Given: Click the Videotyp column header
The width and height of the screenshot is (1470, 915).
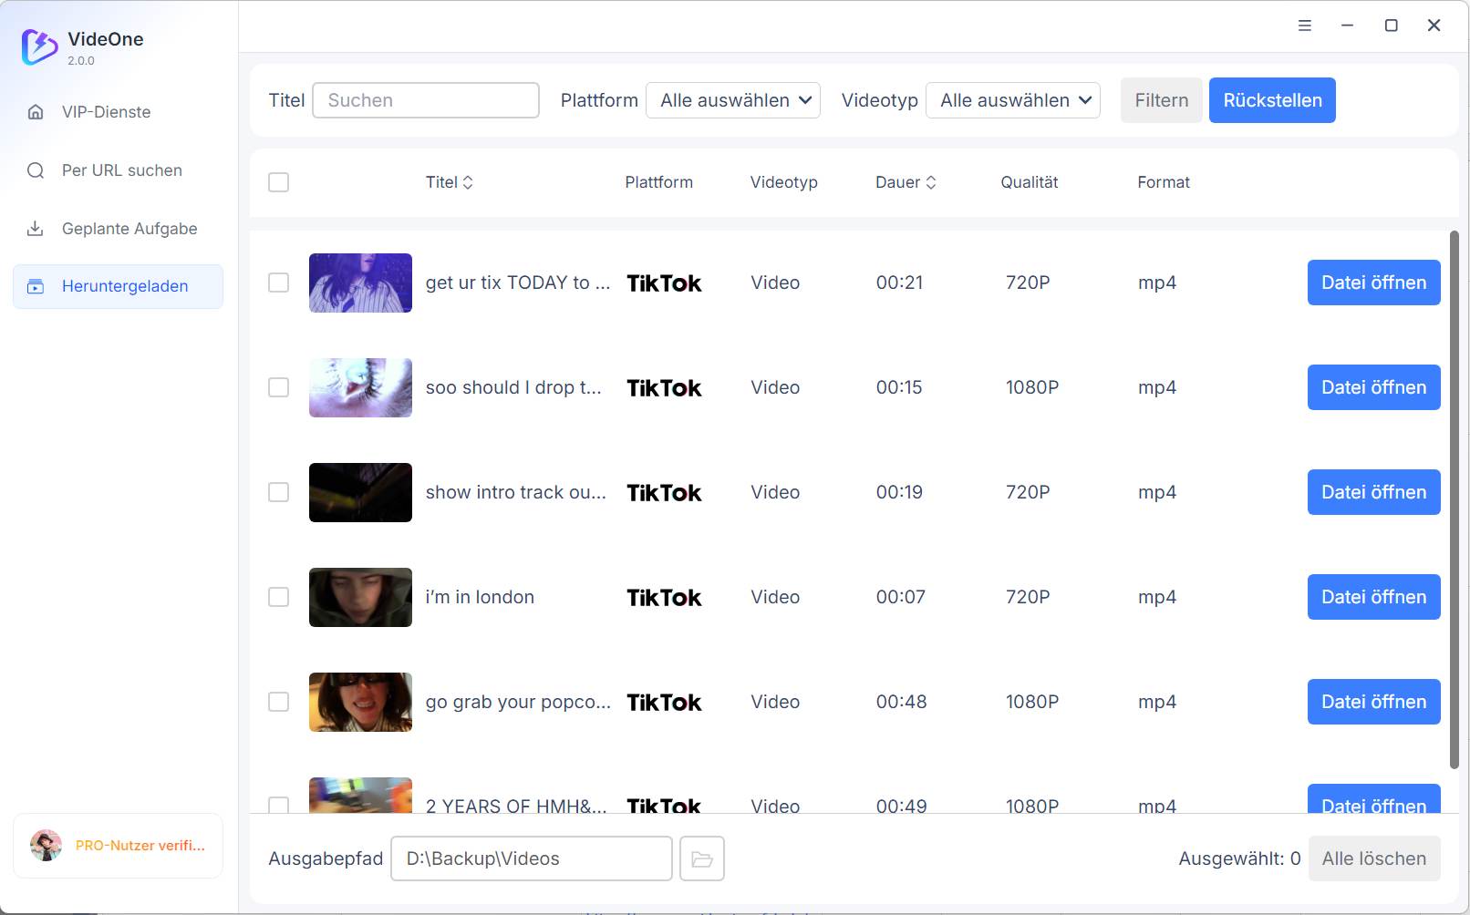Looking at the screenshot, I should click(783, 182).
